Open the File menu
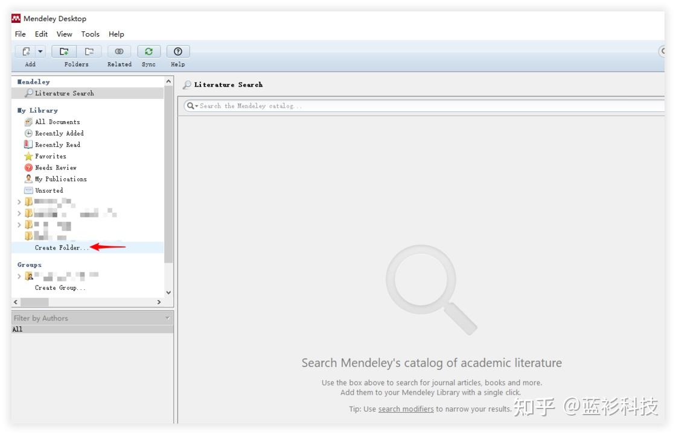The width and height of the screenshot is (676, 435). 21,34
